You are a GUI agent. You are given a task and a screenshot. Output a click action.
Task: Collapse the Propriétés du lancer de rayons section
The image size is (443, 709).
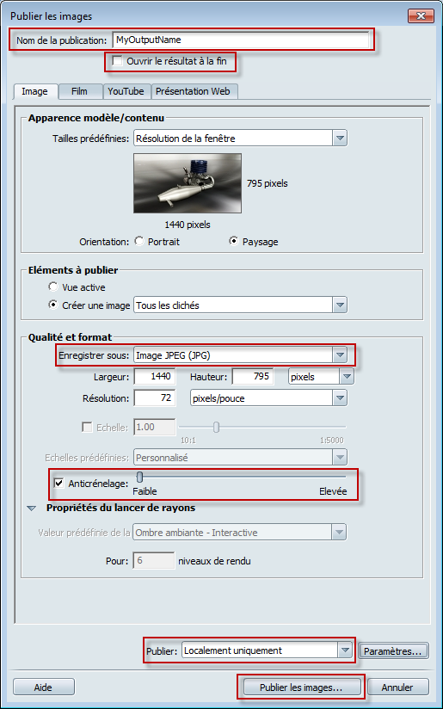(x=31, y=509)
